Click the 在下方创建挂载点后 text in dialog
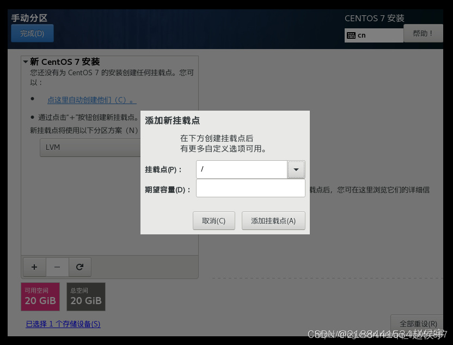 [217, 138]
